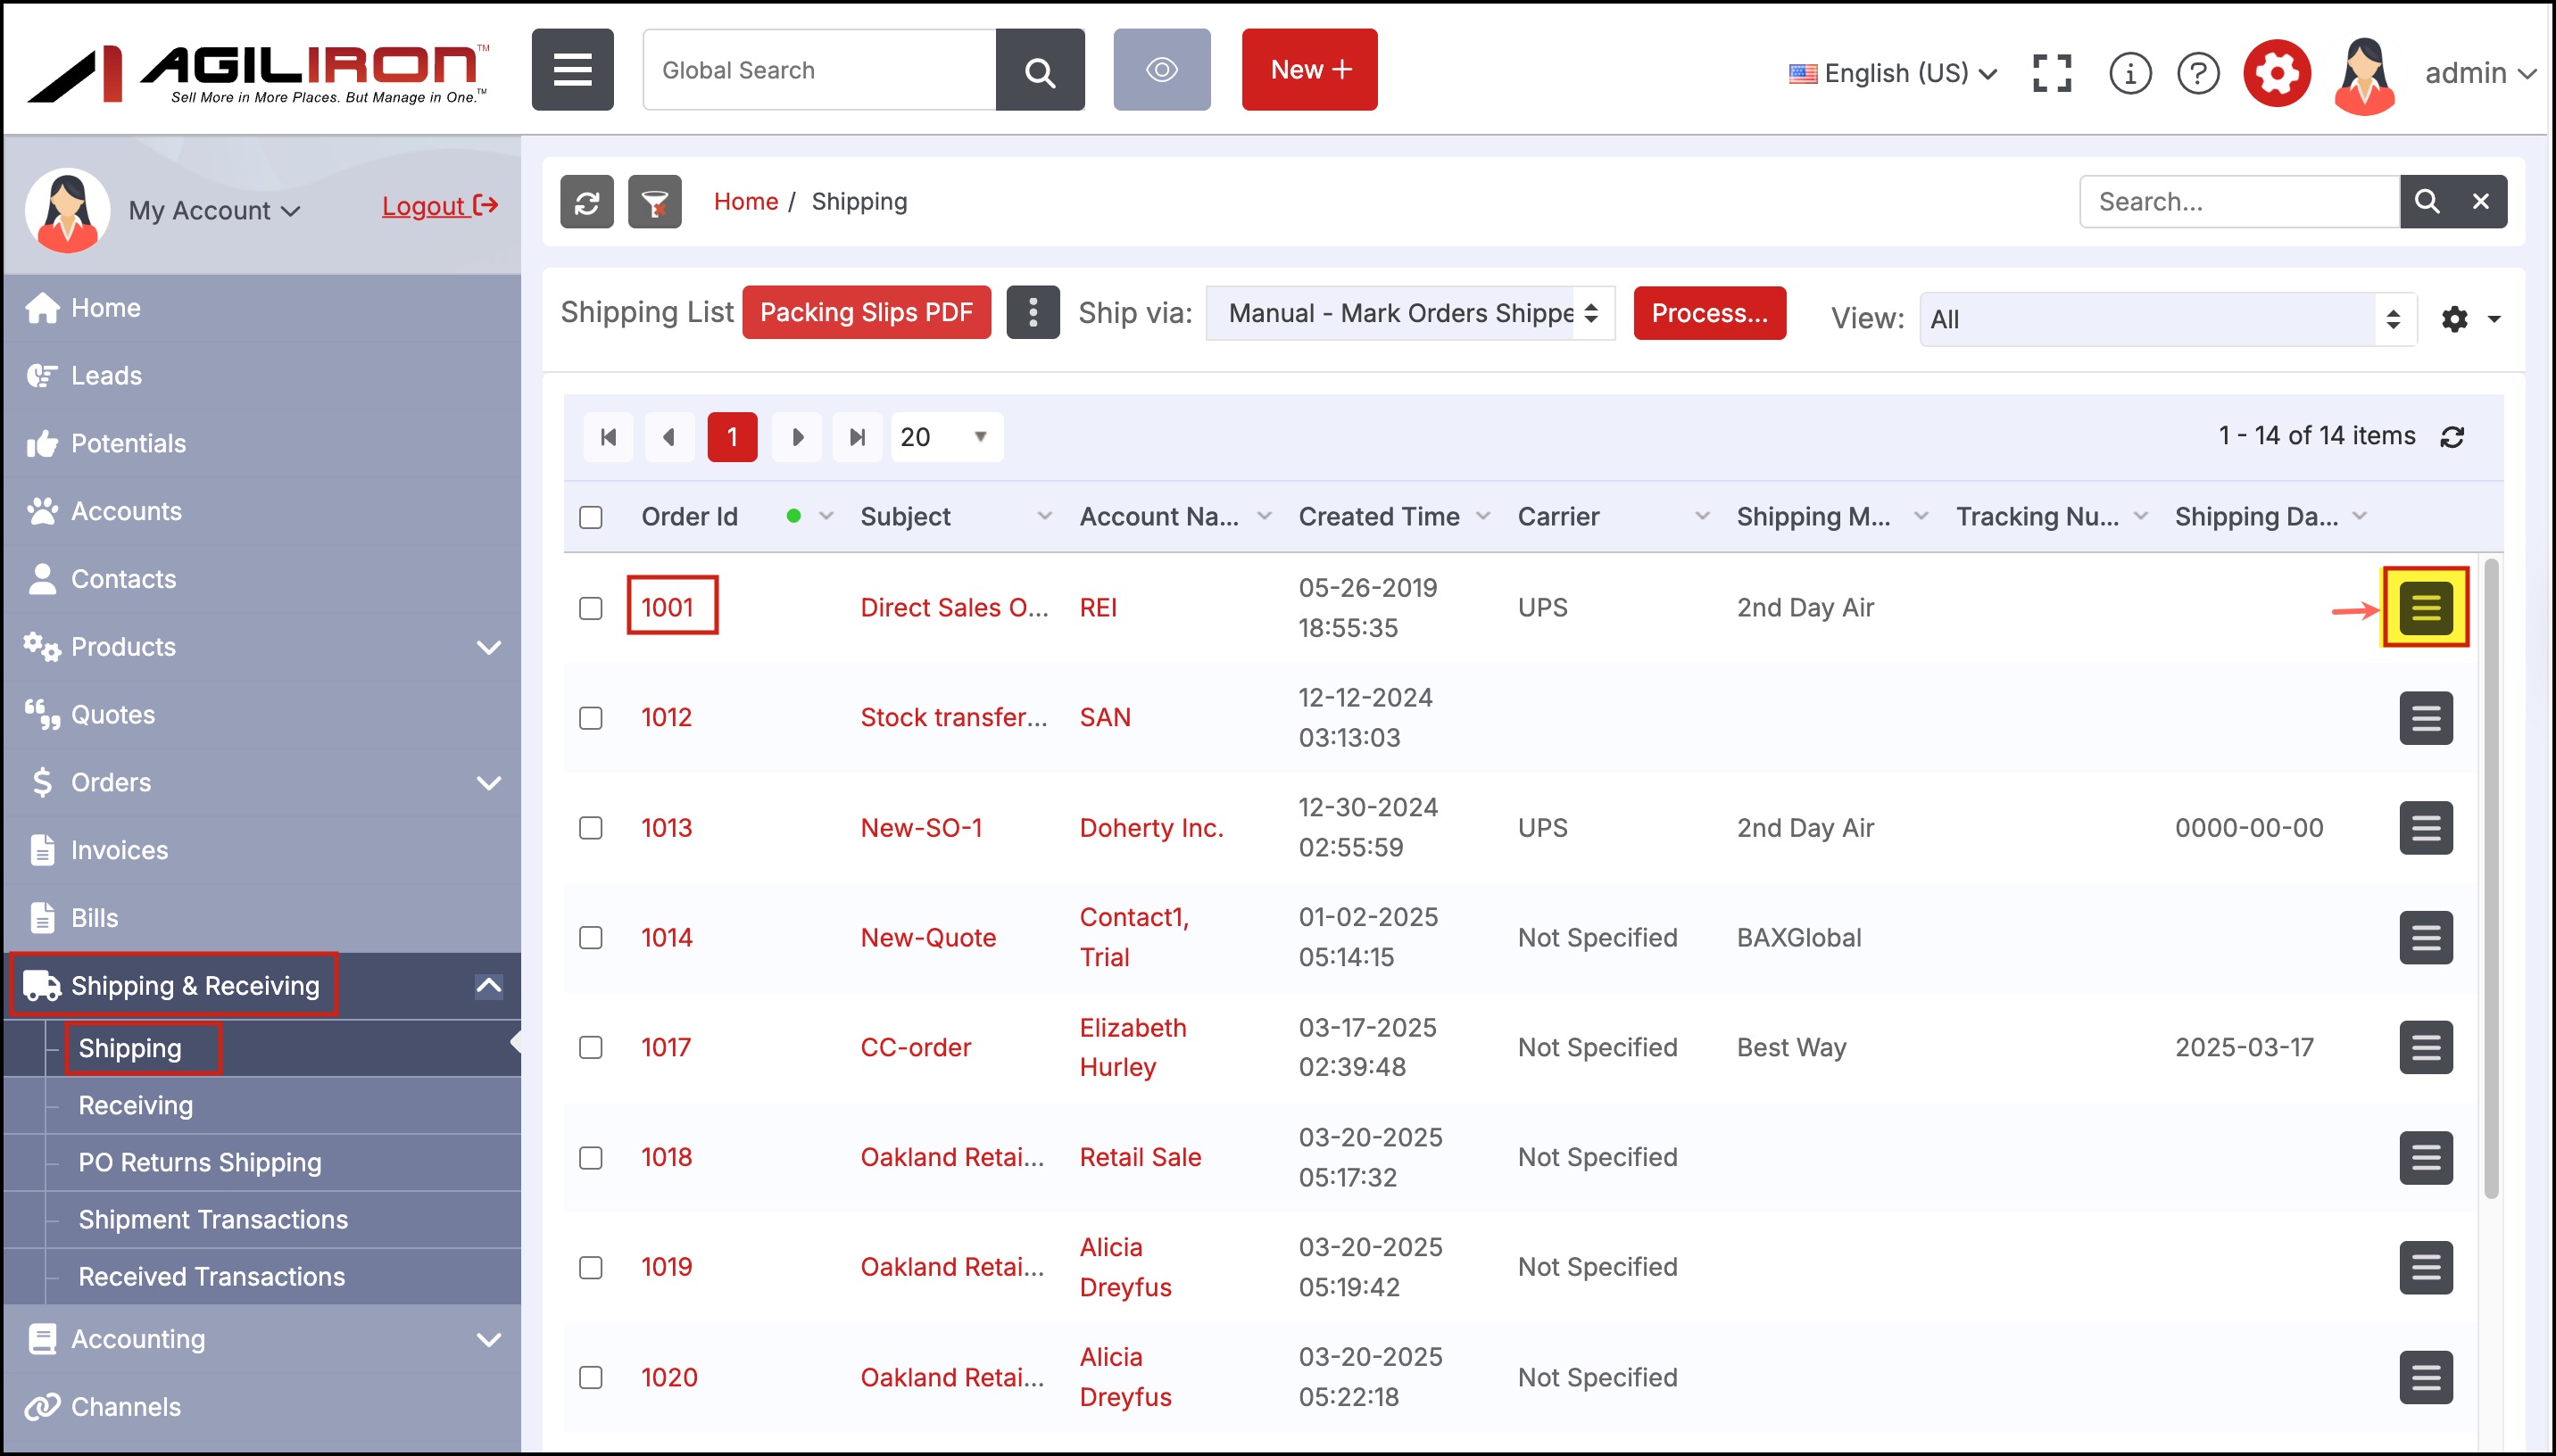Click the Packing Slips PDF button

(x=866, y=313)
